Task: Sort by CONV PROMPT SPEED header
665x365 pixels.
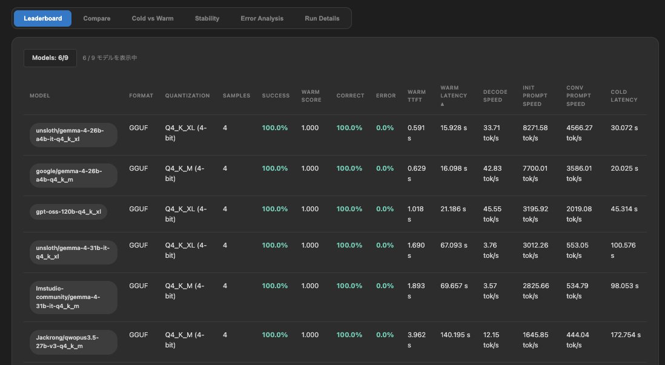Action: coord(578,96)
